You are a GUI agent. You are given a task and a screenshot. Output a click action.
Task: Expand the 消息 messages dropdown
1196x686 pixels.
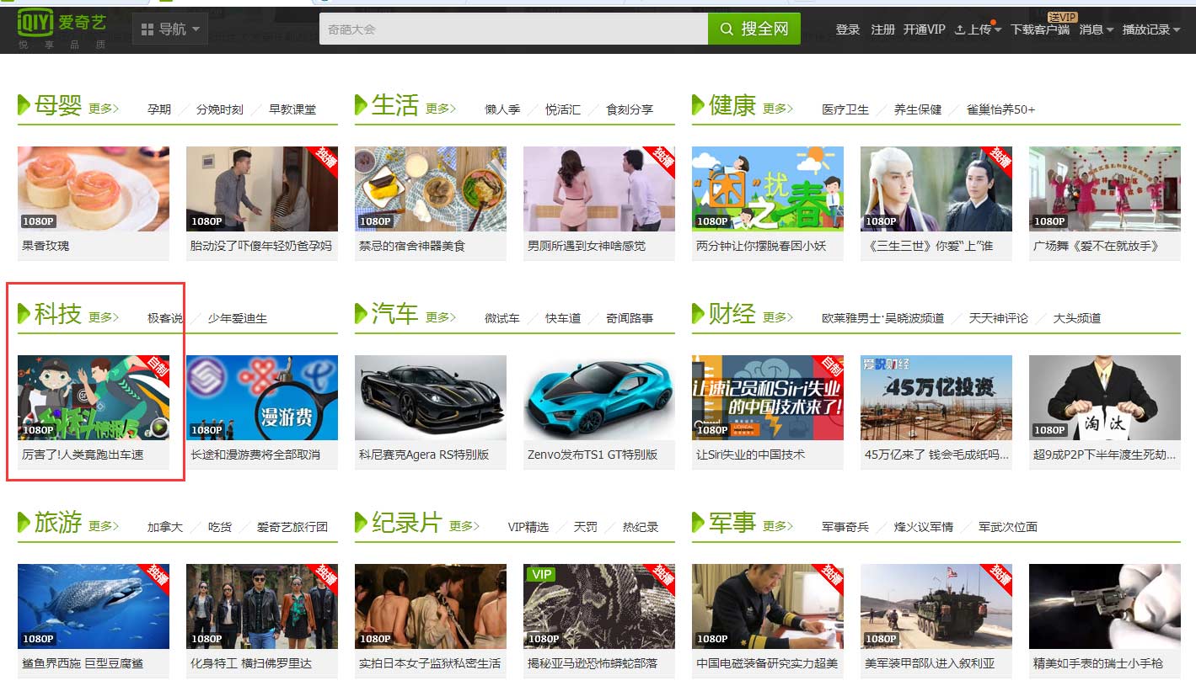pos(1096,29)
